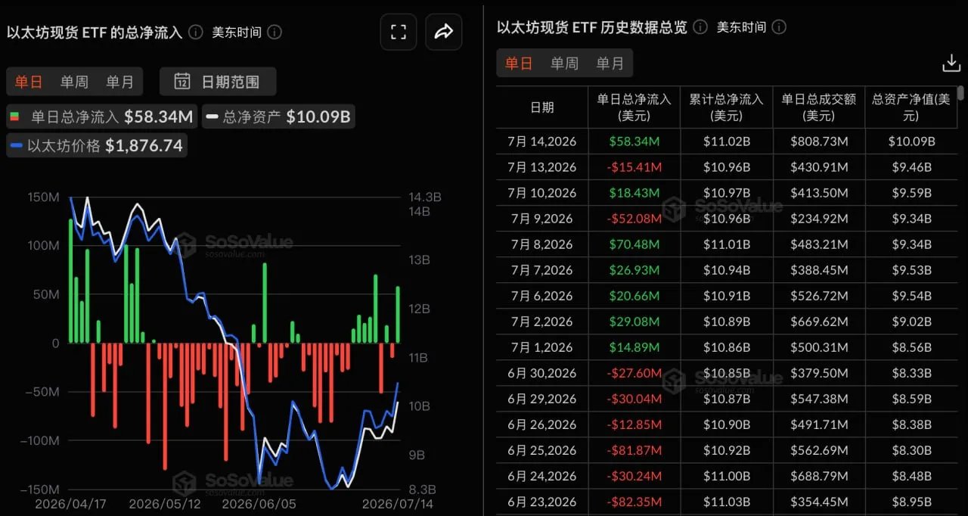
Task: Click the -$15.41M net inflow cell
Action: (634, 167)
